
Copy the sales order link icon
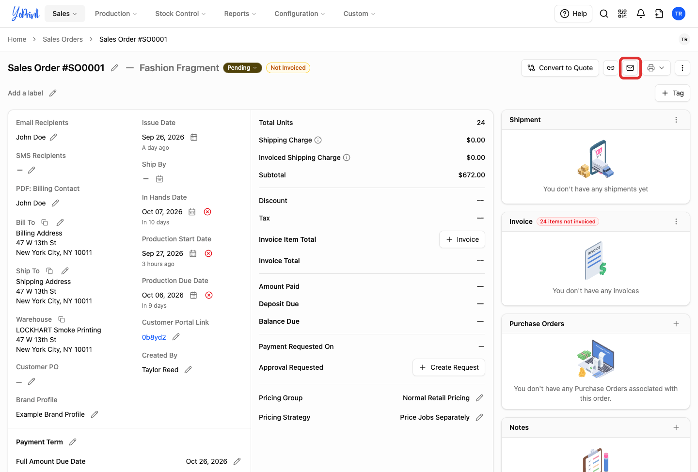tap(611, 68)
